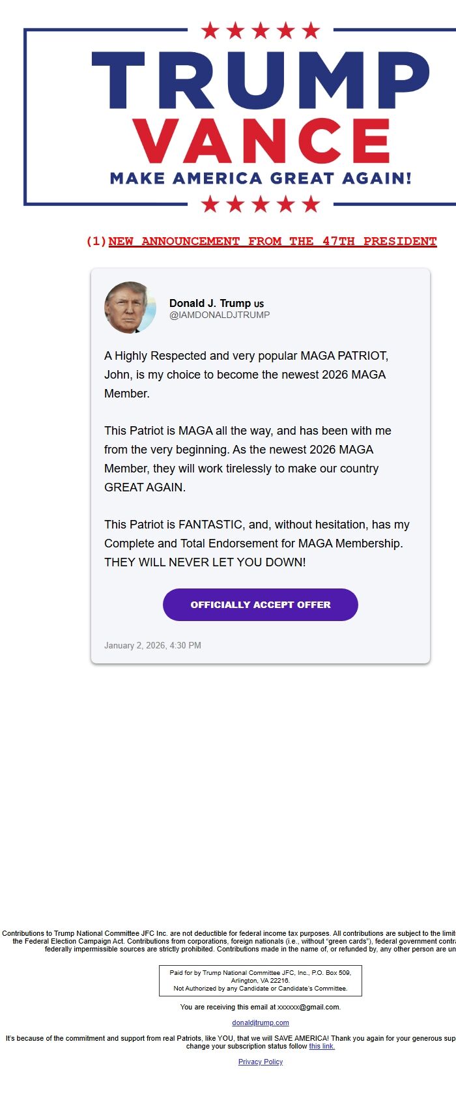Click the January 2, 2026 timestamp
Image resolution: width=456 pixels, height=1102 pixels.
click(154, 645)
